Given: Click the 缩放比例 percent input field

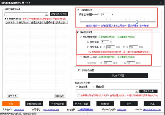Looking at the screenshot, I should 105,42.
